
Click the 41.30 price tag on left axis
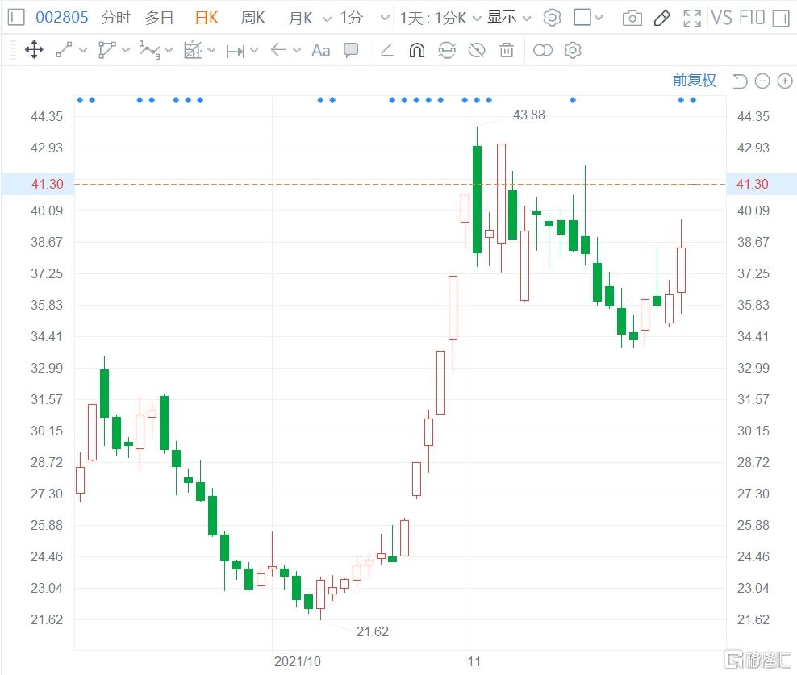[x=38, y=184]
